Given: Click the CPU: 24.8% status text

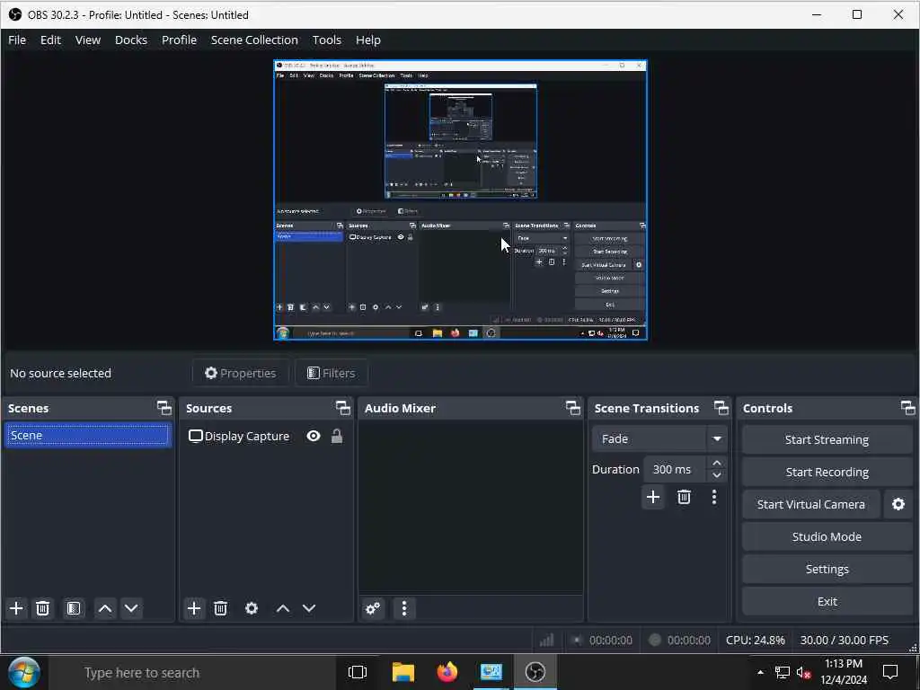Looking at the screenshot, I should click(x=755, y=640).
